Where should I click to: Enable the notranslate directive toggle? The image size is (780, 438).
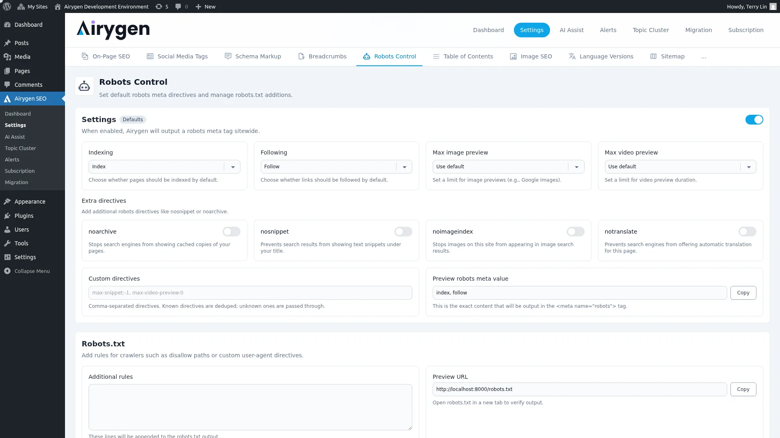tap(747, 232)
